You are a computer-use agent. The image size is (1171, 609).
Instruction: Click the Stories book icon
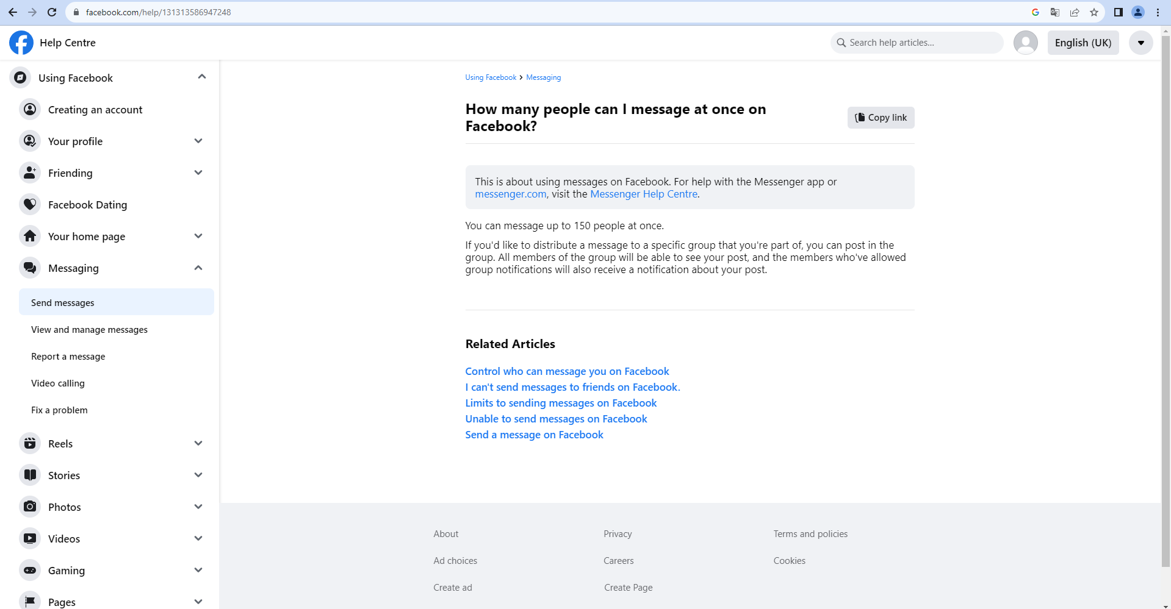tap(30, 475)
